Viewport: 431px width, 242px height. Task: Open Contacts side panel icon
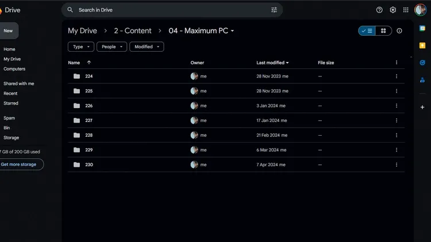tap(422, 80)
